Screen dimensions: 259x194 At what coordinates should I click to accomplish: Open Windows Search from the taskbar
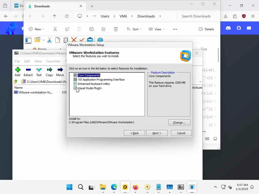point(81,187)
